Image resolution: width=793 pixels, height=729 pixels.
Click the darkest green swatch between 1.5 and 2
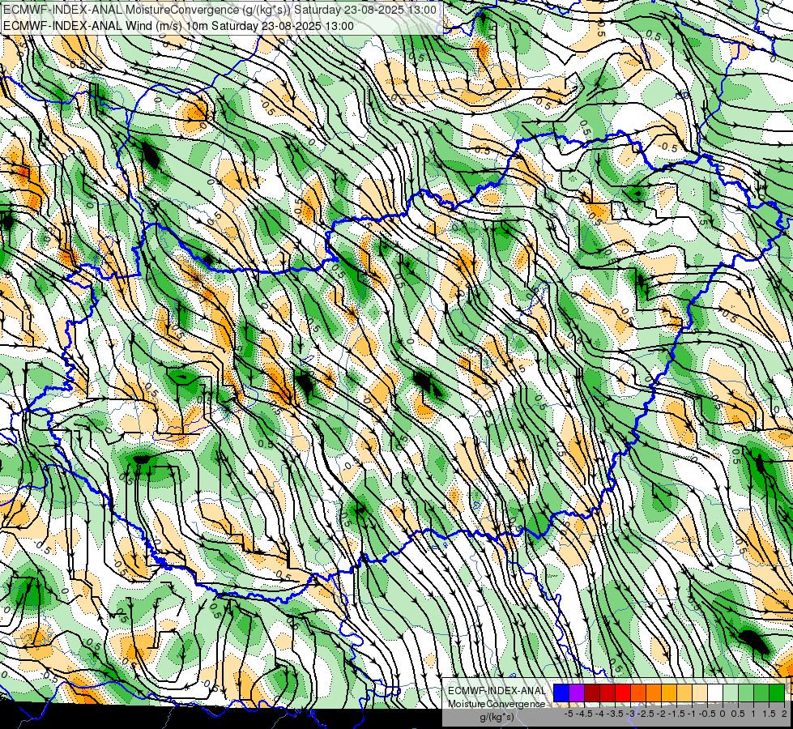pos(777,693)
